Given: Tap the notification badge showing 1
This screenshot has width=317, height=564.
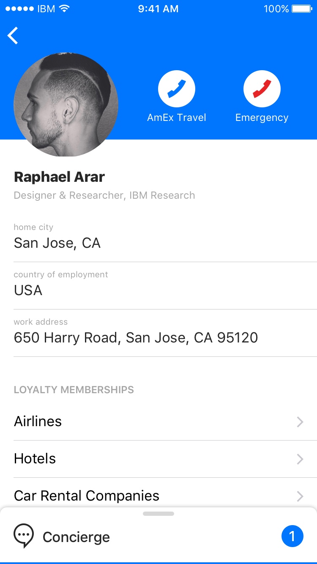Looking at the screenshot, I should point(292,536).
